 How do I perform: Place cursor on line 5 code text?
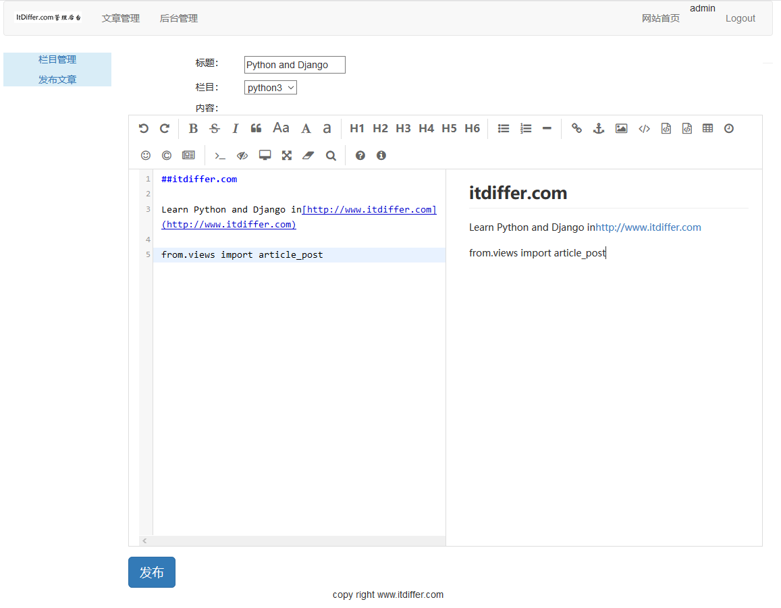pos(242,255)
